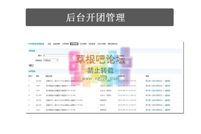This screenshot has width=201, height=134.
Task: Select the timestamp 2015-09-15 12:34:37
Action: point(127,86)
